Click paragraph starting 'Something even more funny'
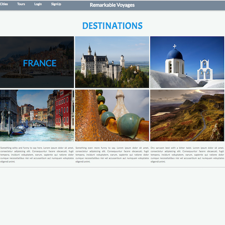 [x=112, y=155]
